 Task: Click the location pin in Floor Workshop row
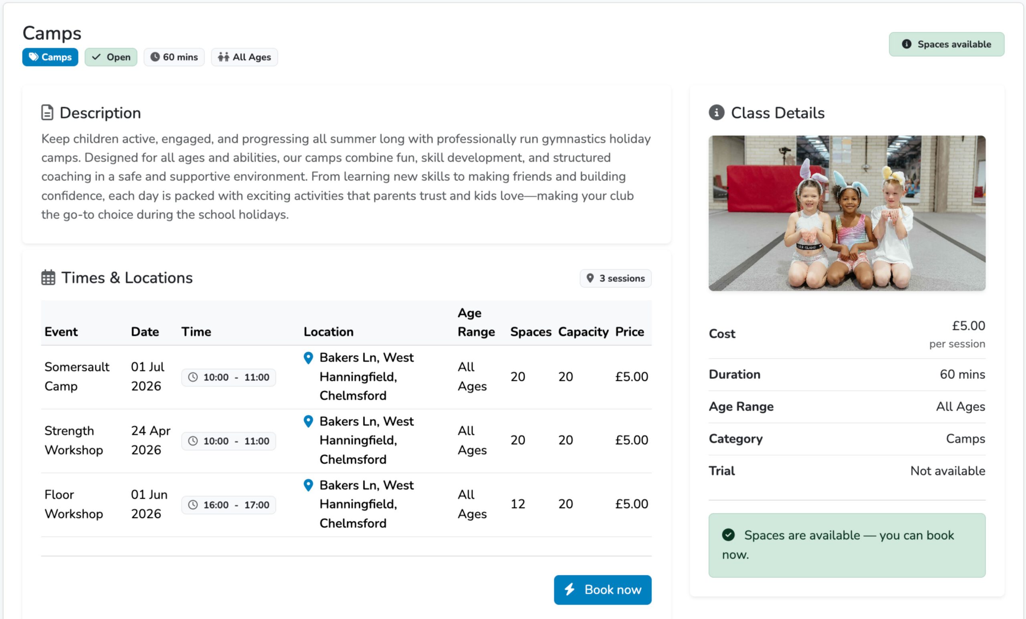pyautogui.click(x=308, y=485)
